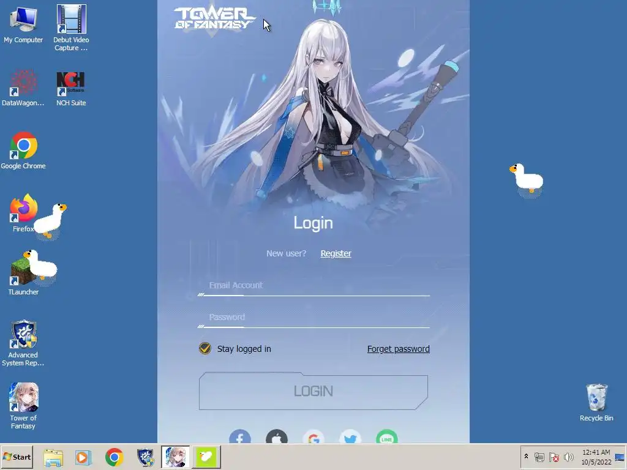Viewport: 627px width, 470px height.
Task: Focus the Email Account field
Action: (x=313, y=286)
